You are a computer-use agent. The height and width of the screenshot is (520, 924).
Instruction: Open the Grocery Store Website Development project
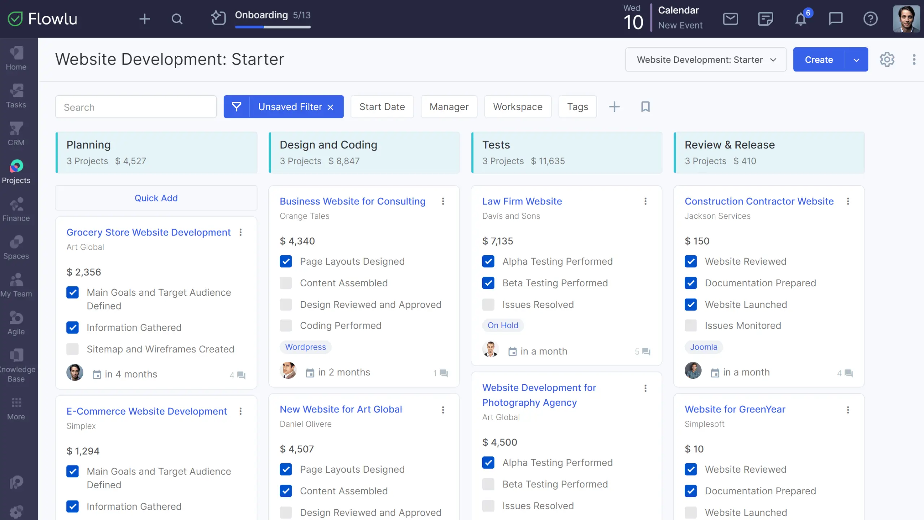(148, 233)
